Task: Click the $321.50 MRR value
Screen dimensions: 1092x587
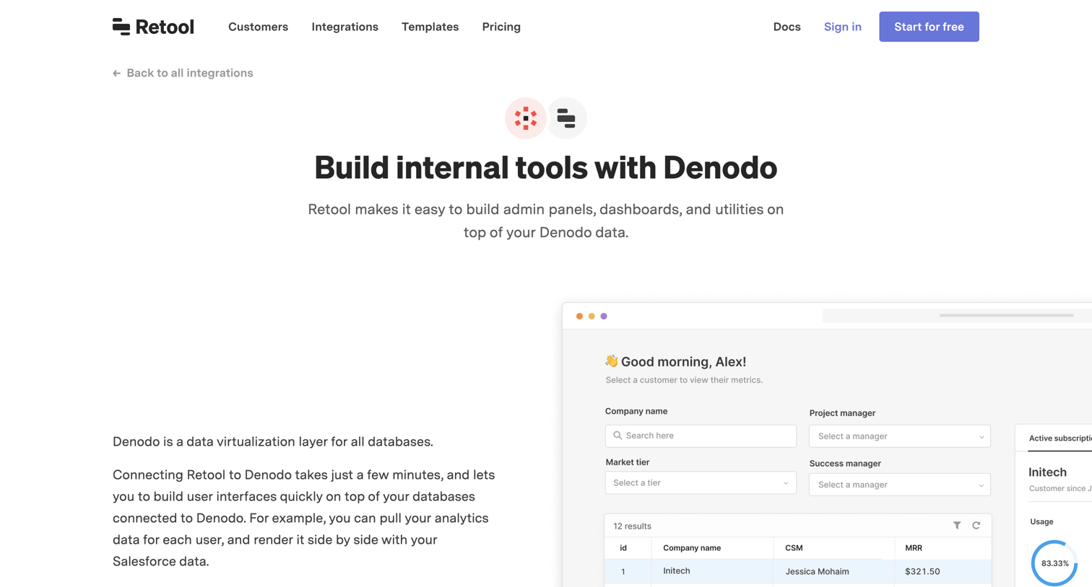Action: [922, 571]
